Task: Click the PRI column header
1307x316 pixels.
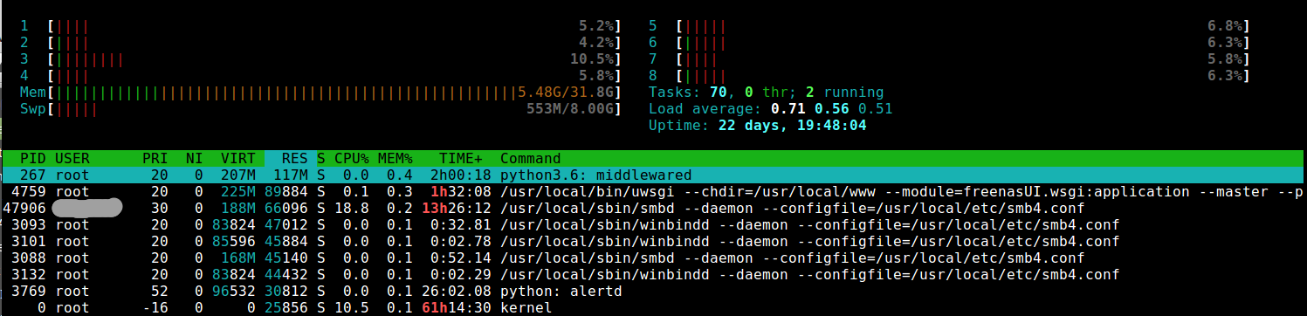Action: (155, 159)
